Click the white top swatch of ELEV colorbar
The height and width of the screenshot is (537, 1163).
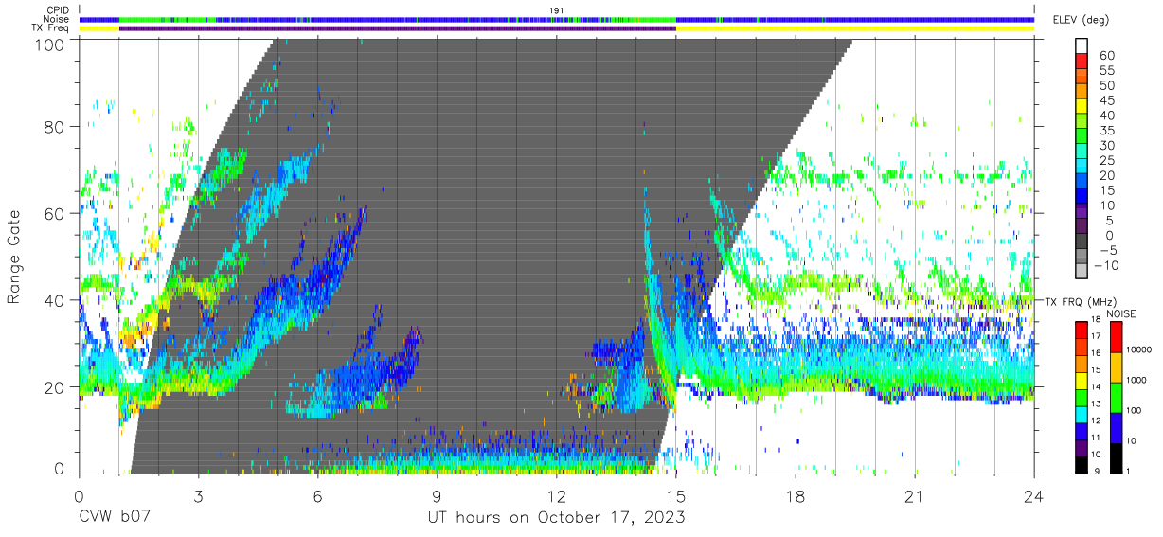(x=1082, y=45)
